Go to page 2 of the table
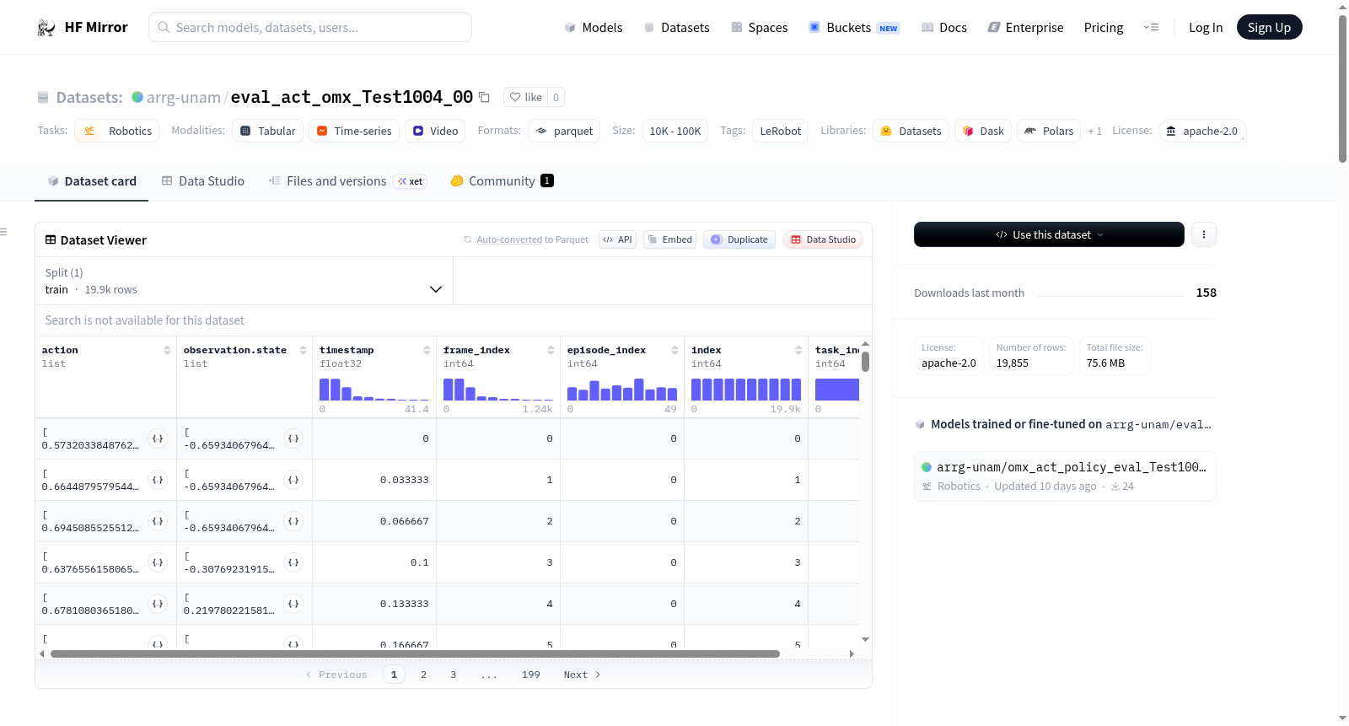Screen dimensions: 1349x726 (x=423, y=675)
